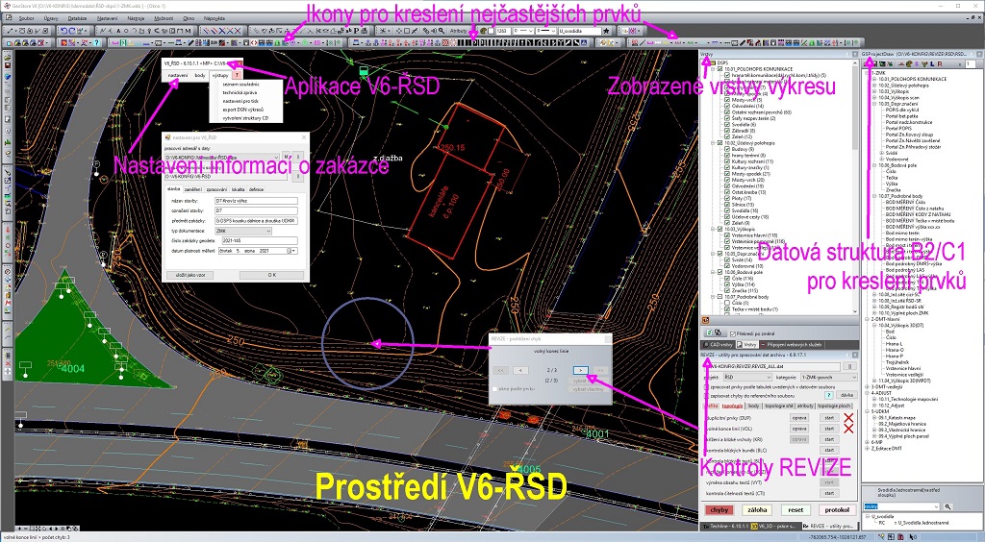Open the Soubor menu
985x542 pixels.
[26, 18]
